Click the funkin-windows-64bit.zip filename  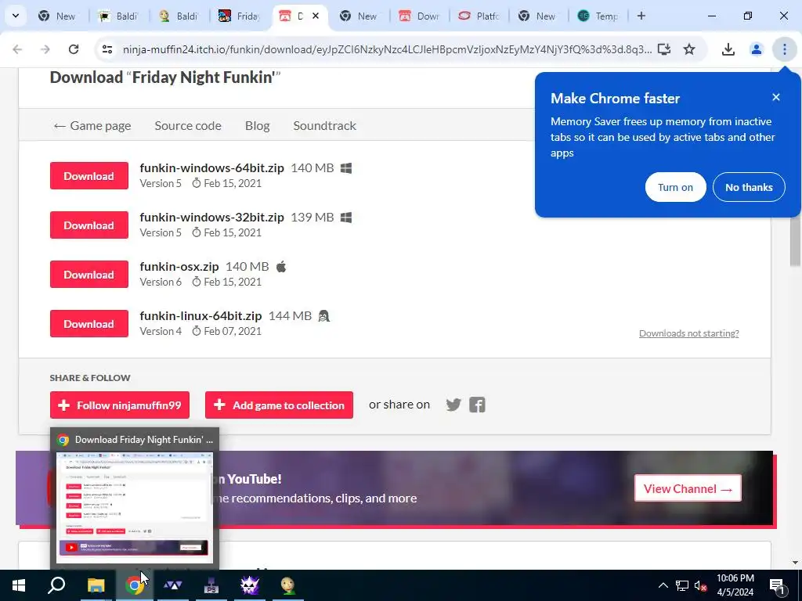coord(211,168)
